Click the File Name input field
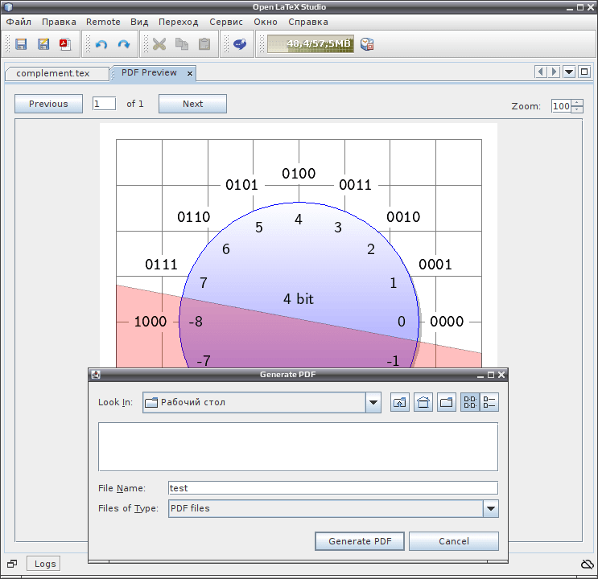 [x=333, y=488]
